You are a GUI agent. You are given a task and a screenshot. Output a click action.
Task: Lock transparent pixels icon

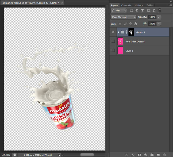tap(120, 24)
